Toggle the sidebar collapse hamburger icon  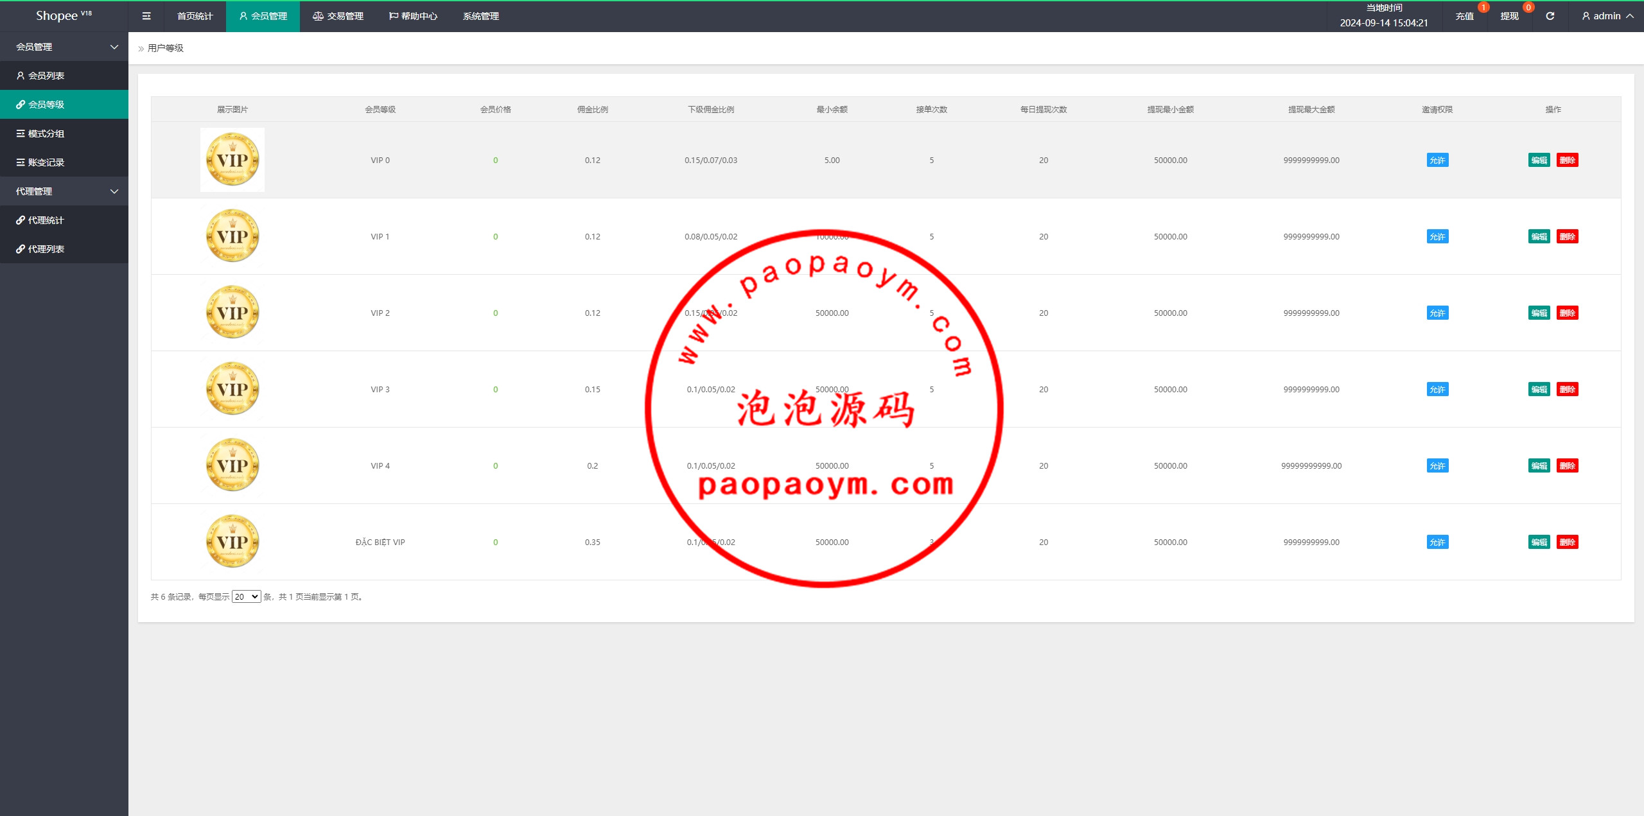(146, 16)
